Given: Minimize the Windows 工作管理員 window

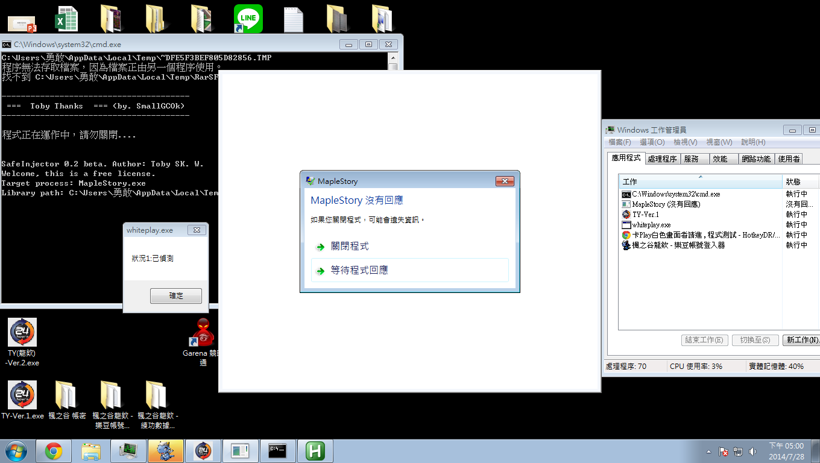Looking at the screenshot, I should (x=792, y=130).
